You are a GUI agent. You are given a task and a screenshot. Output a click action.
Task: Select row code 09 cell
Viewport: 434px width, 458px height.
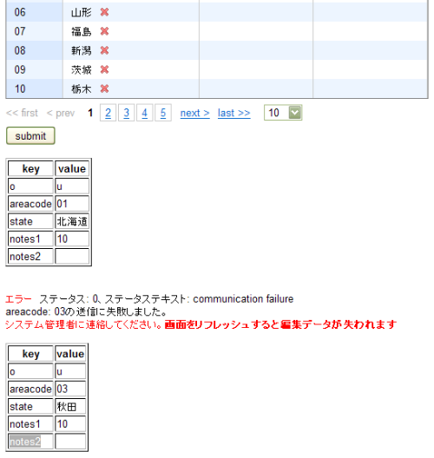34,69
